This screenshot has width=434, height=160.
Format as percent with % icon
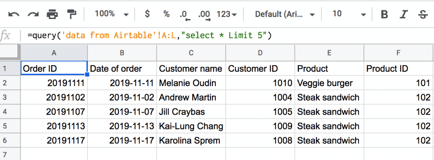click(x=166, y=14)
